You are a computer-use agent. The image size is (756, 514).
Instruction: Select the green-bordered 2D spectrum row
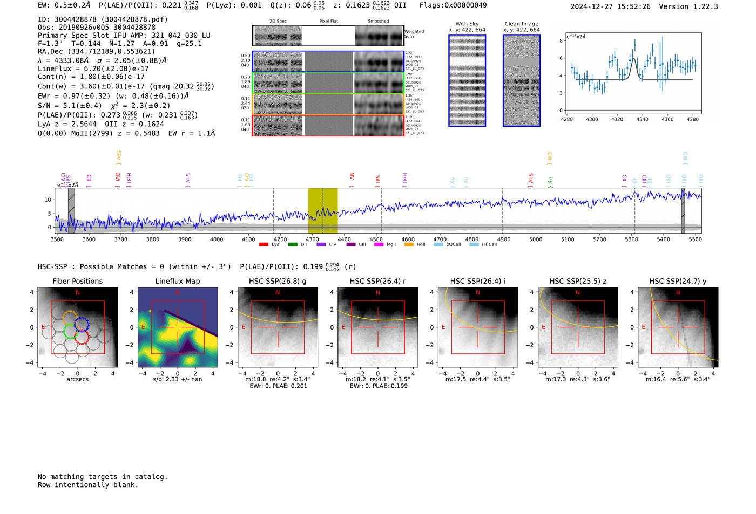tap(328, 83)
